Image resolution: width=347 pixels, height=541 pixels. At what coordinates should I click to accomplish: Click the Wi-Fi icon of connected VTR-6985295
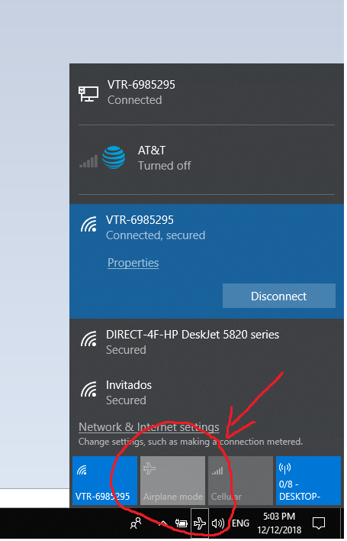click(x=88, y=224)
